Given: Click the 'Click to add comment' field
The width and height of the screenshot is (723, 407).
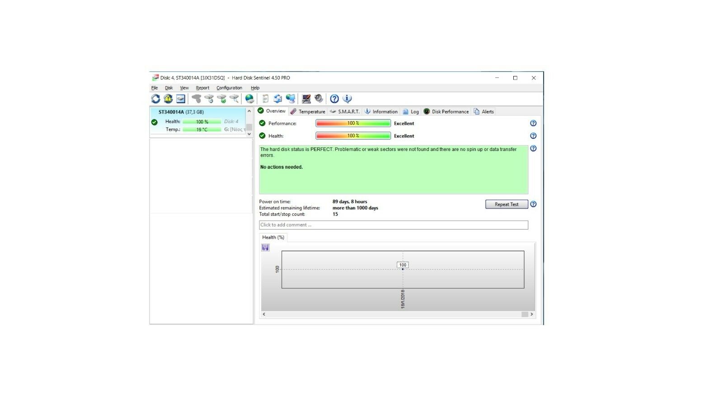Looking at the screenshot, I should click(394, 225).
